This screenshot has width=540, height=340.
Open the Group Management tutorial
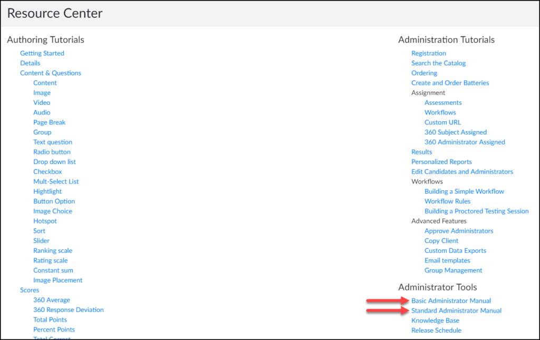pyautogui.click(x=453, y=270)
